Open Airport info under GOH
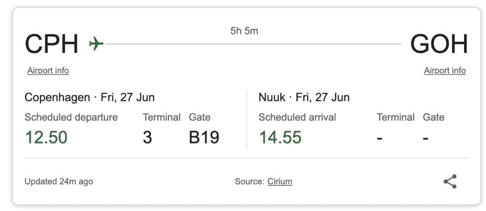486x211 pixels. tap(445, 71)
